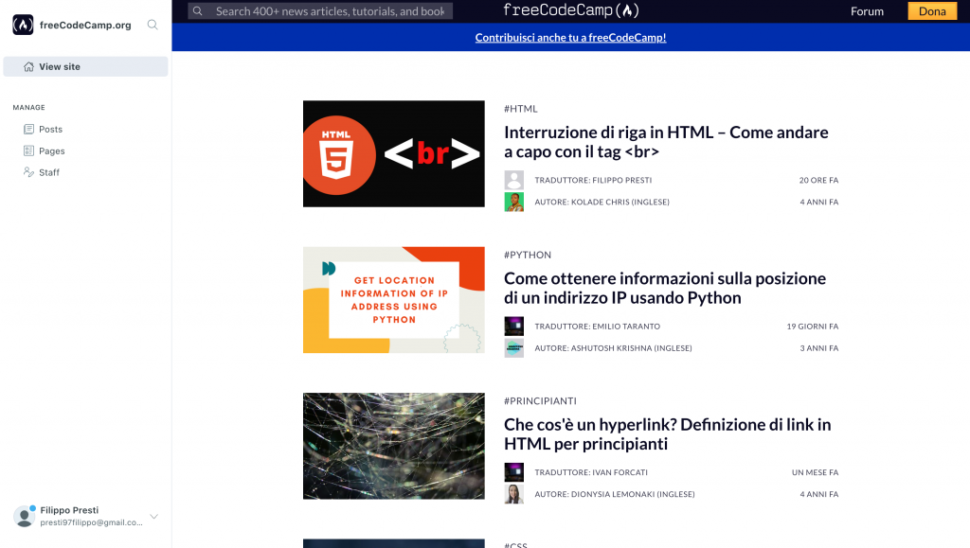
Task: Go to Staff in Manage section
Action: 49,172
